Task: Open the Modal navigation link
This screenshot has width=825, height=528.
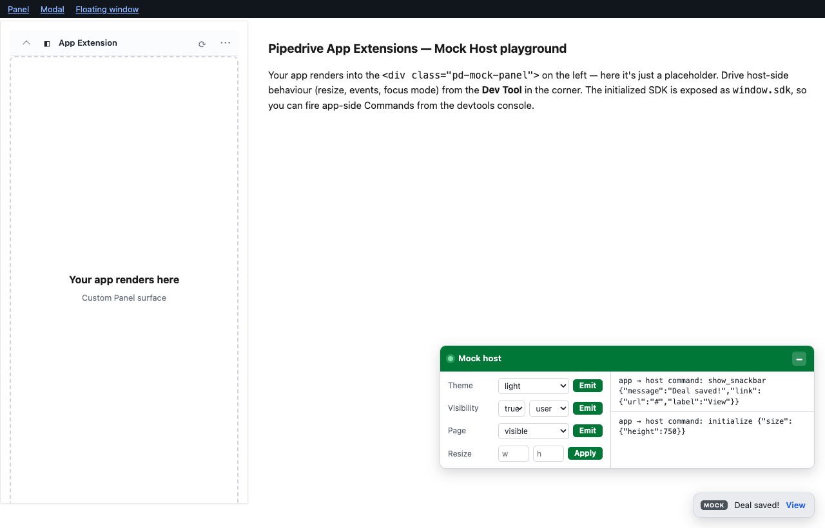Action: [x=52, y=9]
